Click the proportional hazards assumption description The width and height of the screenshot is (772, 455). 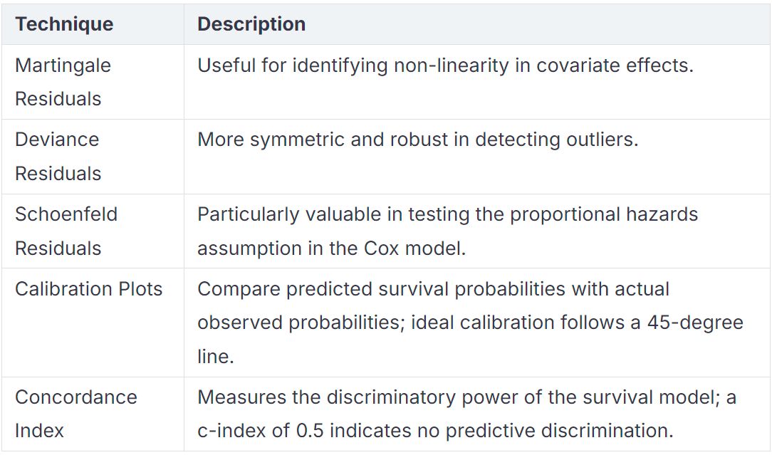pyautogui.click(x=447, y=231)
